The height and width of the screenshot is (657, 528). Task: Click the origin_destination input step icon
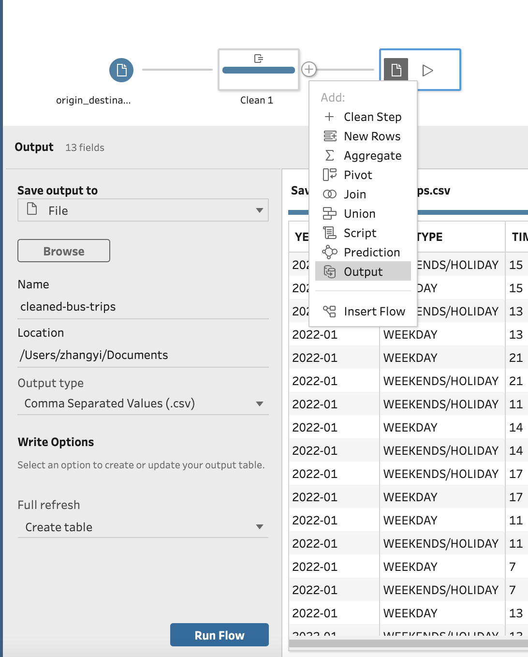click(x=121, y=70)
